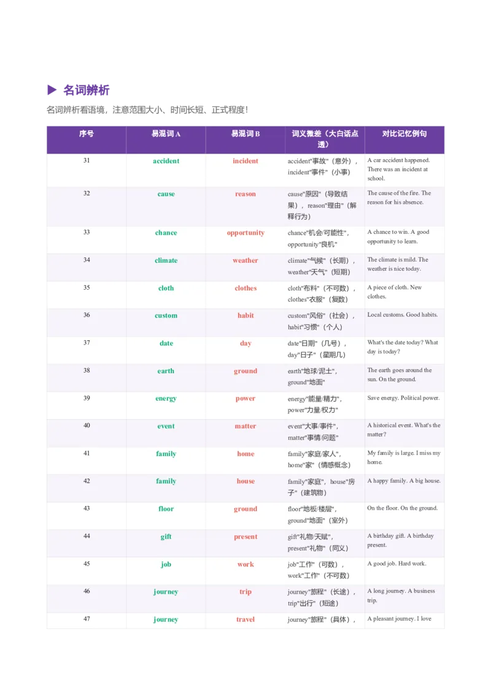Click the explanation for job versus work
Image resolution: width=491 pixels, height=695 pixels.
[x=319, y=570]
